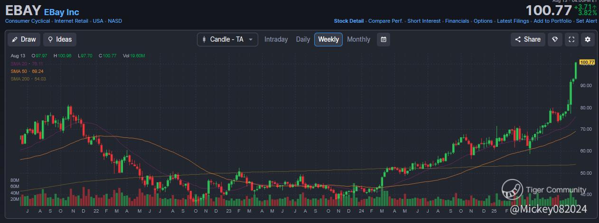Image resolution: width=599 pixels, height=223 pixels.
Task: Select the SMA 20 indicator label
Action: point(27,63)
